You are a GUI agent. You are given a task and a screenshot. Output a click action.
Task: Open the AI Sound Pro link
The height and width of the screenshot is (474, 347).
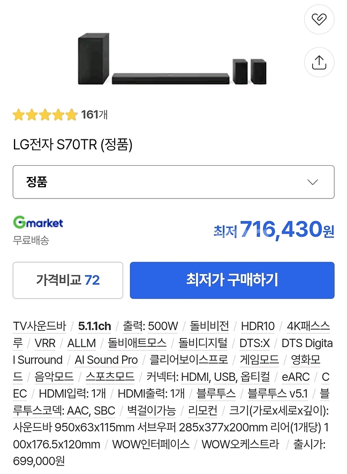(x=106, y=360)
